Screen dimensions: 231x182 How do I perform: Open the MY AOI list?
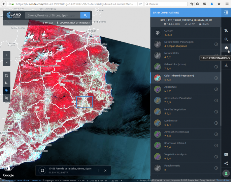(x=47, y=23)
